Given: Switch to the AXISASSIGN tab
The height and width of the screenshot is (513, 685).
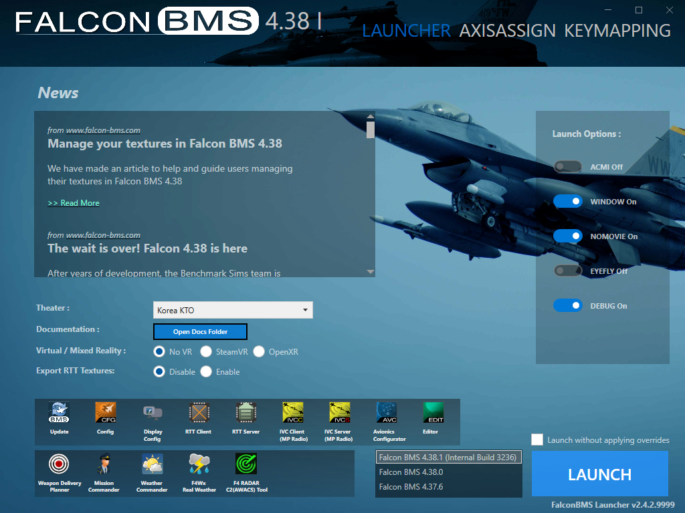Looking at the screenshot, I should [x=508, y=31].
